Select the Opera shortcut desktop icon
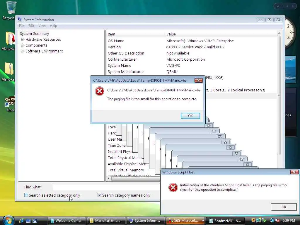Image resolution: width=300 pixels, height=225 pixels. point(10,104)
